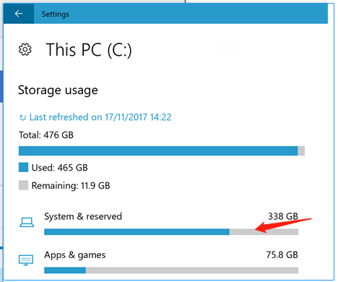Click the System & reserved usage bar

coord(171,232)
